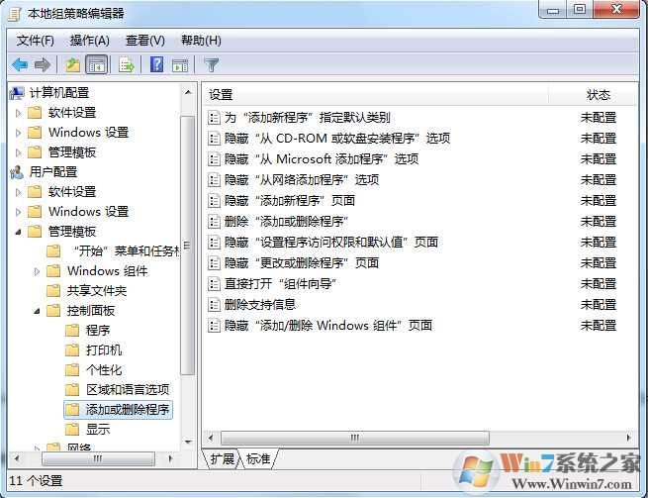The width and height of the screenshot is (648, 498).
Task: Select 添加或删除程序 in the tree
Action: (x=128, y=410)
